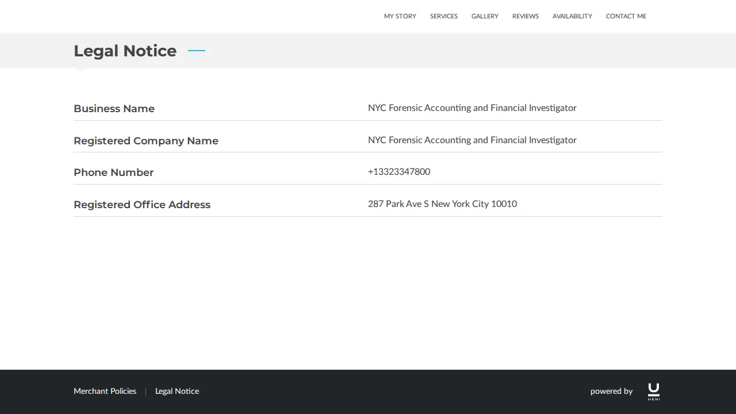Click the Legal Notice footer link
This screenshot has width=736, height=414.
tap(177, 391)
